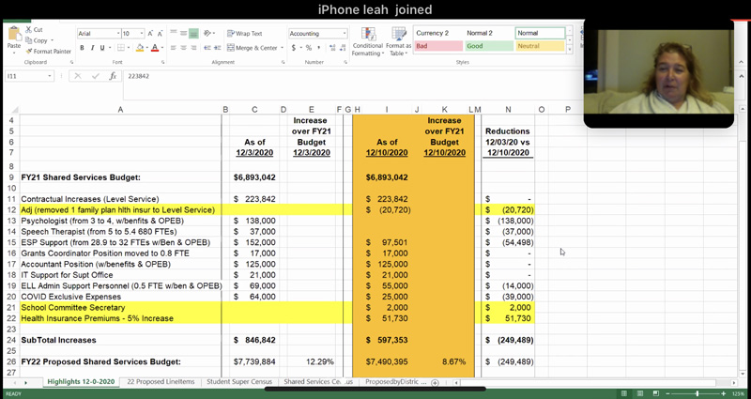The height and width of the screenshot is (399, 751).
Task: Apply the Neutral cell style
Action: point(541,46)
